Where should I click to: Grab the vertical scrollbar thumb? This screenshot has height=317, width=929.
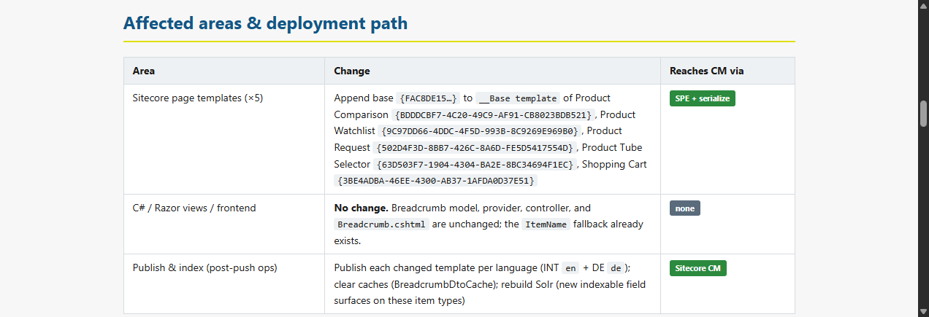pyautogui.click(x=923, y=114)
